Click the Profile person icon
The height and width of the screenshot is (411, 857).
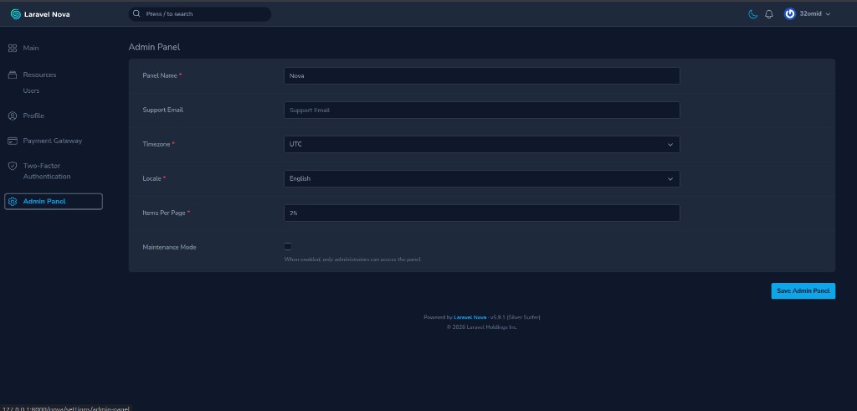[x=13, y=116]
